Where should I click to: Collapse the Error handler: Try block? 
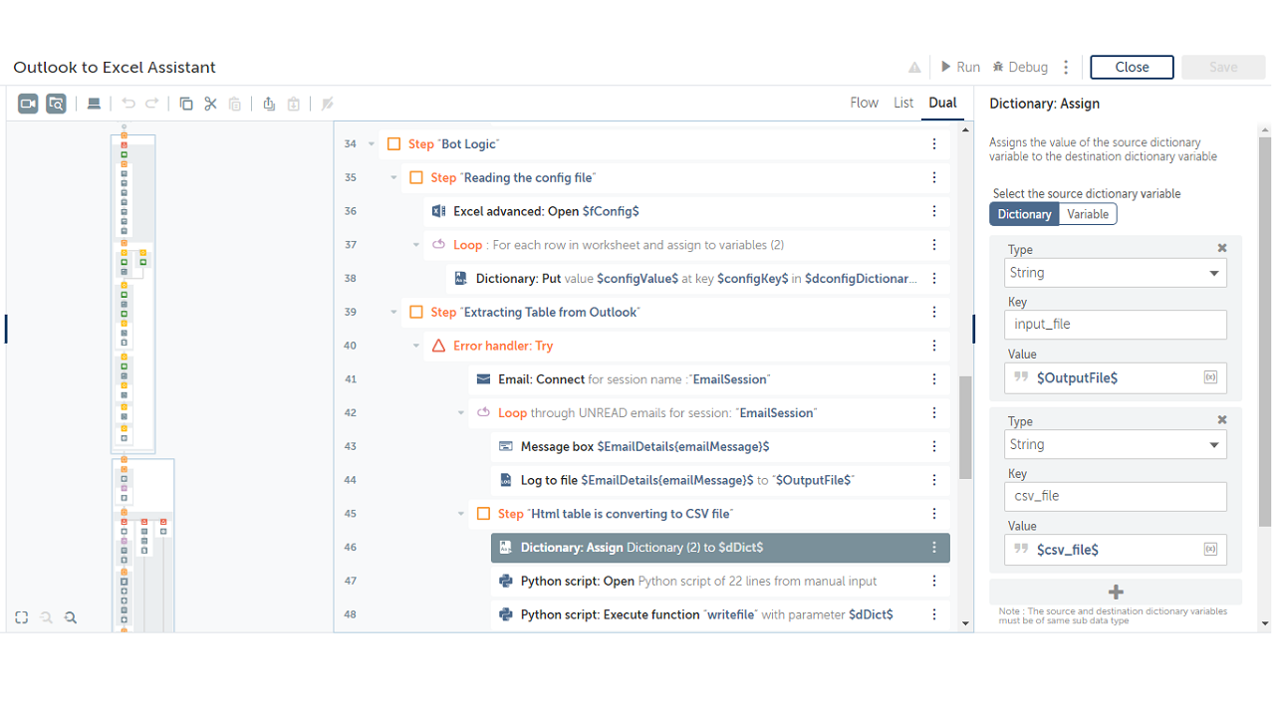coord(416,346)
